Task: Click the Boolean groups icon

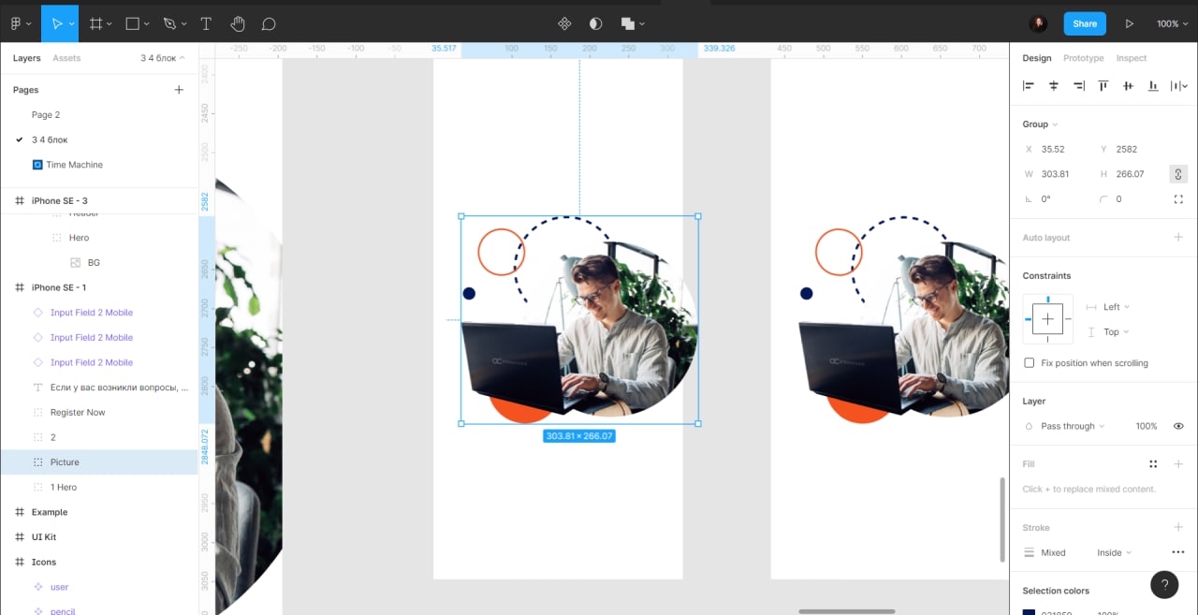Action: pyautogui.click(x=627, y=23)
